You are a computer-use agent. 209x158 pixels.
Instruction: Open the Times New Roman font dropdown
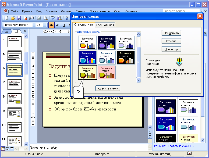(x=34, y=25)
